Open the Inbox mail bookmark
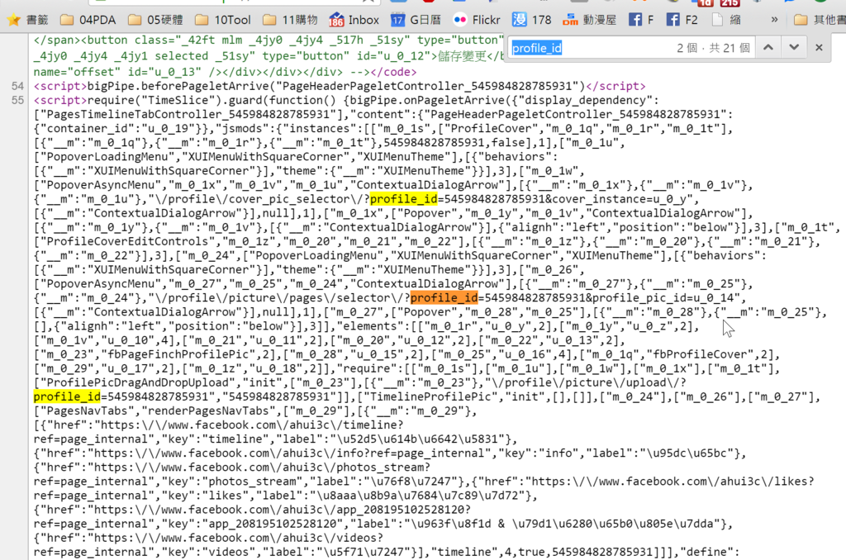This screenshot has height=560, width=846. click(x=354, y=20)
